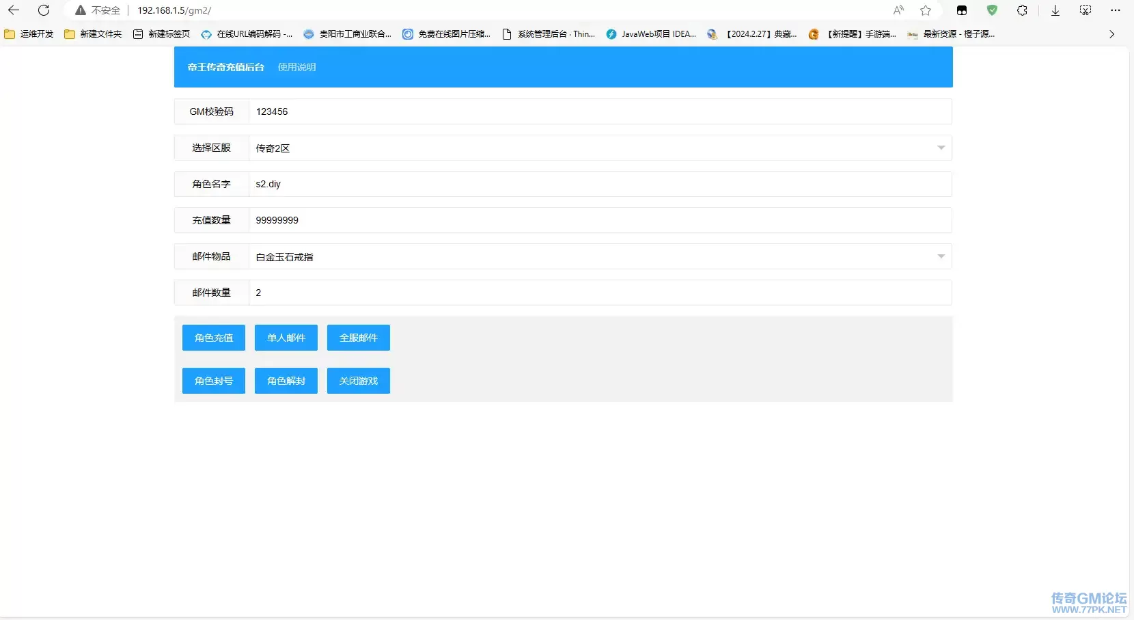Open the 运维开发 bookmark folder
Image resolution: width=1134 pixels, height=620 pixels.
pos(29,34)
